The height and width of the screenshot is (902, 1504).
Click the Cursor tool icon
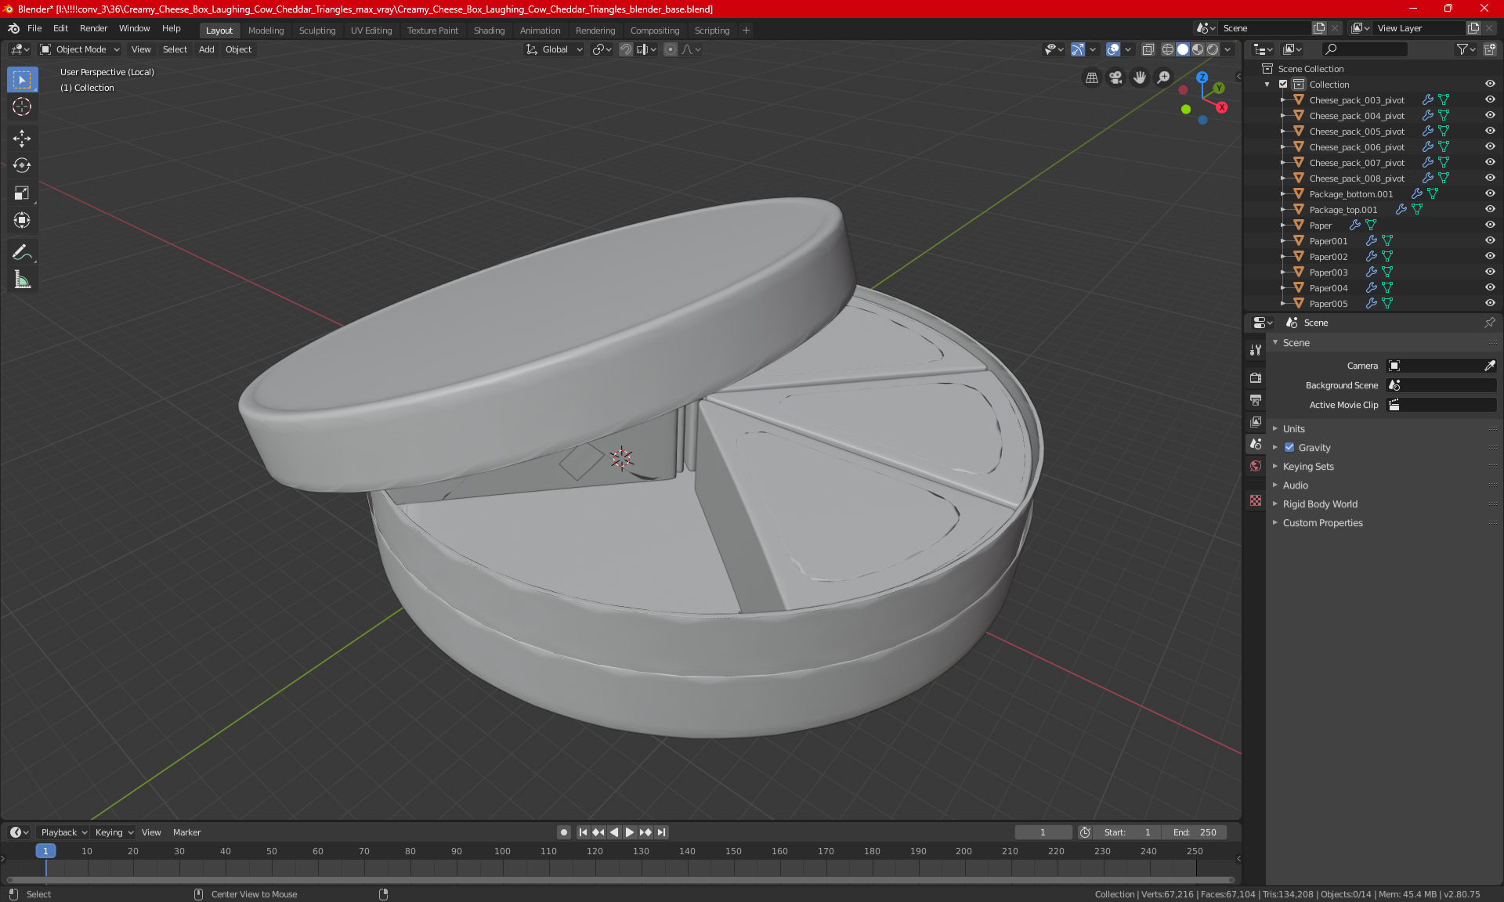click(x=22, y=106)
